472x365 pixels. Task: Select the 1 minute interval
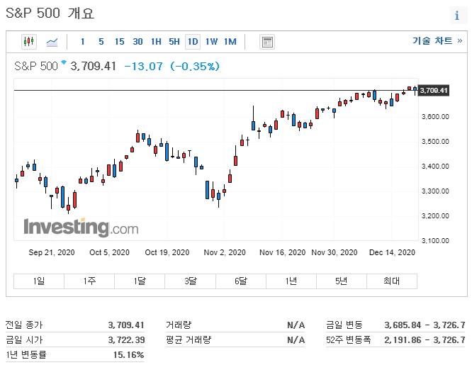coord(82,42)
